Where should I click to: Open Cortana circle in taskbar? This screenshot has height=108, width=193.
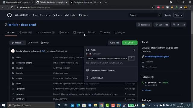(59, 105)
